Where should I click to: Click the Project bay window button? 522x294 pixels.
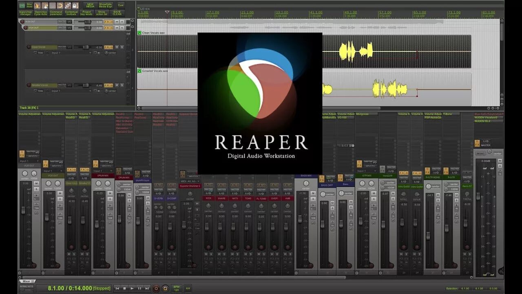pos(86,13)
